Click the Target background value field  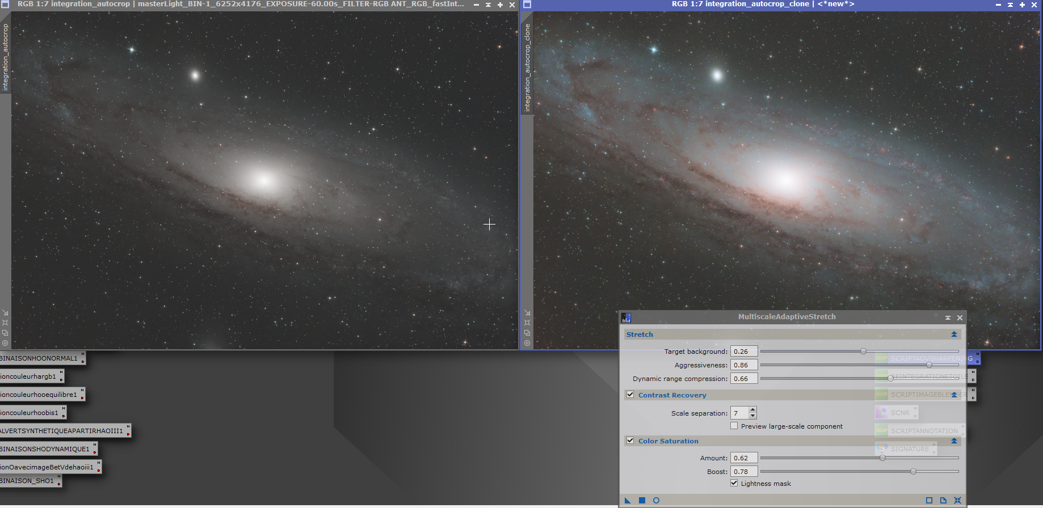click(744, 352)
